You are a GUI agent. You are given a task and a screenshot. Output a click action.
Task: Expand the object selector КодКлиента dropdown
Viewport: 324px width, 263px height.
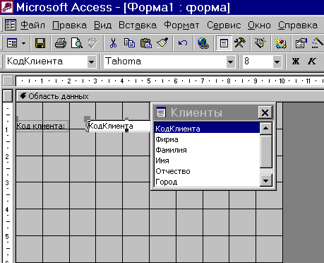[91, 62]
